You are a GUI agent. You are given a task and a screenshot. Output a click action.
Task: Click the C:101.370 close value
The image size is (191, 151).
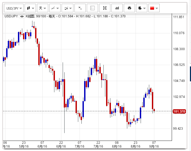click(x=118, y=16)
